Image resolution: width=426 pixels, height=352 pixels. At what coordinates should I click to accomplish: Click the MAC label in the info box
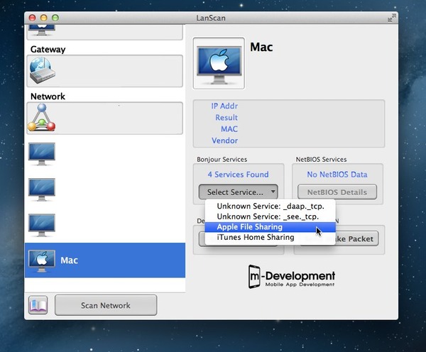click(229, 128)
